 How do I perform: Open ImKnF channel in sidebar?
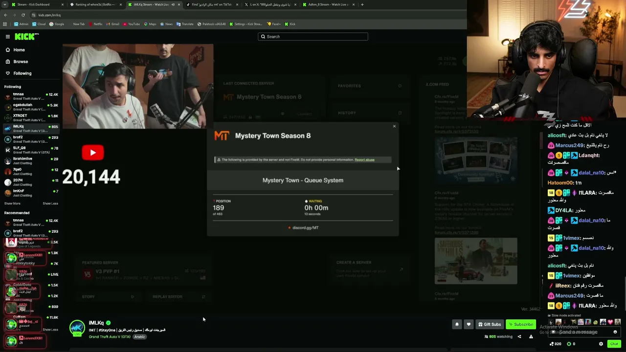31,193
